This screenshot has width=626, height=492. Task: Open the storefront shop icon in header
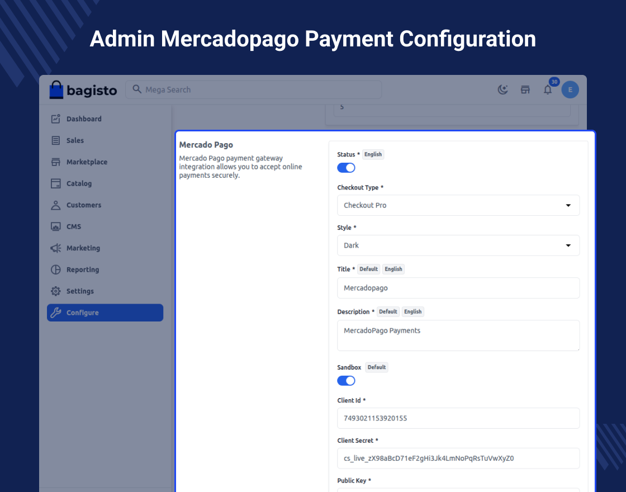pyautogui.click(x=525, y=89)
